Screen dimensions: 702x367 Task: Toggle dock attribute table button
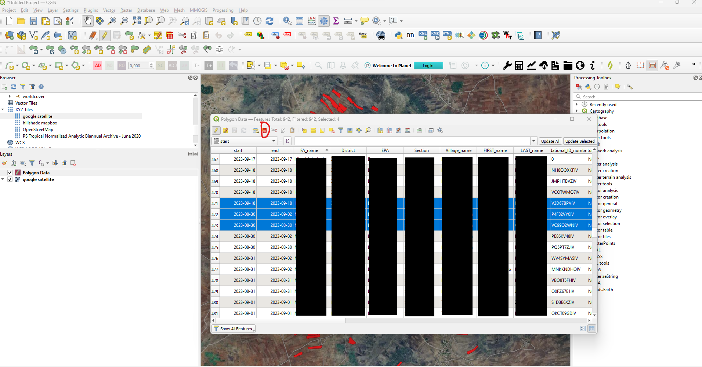point(431,131)
